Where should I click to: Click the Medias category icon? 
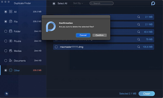pos(11,50)
